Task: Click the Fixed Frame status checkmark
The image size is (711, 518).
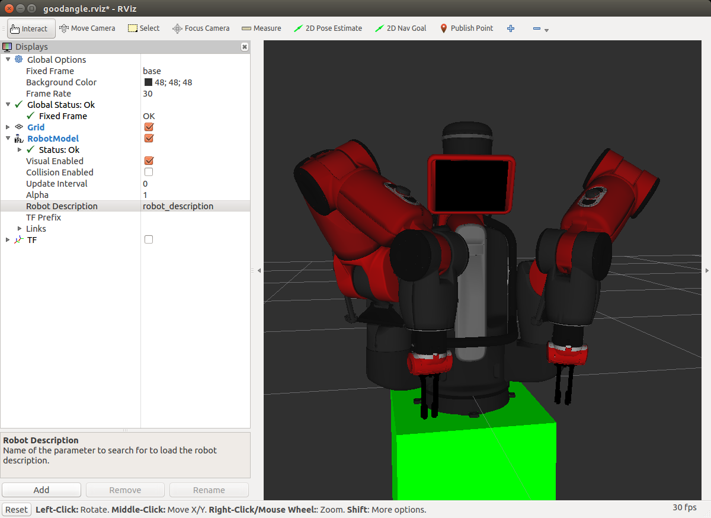Action: 31,116
